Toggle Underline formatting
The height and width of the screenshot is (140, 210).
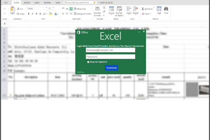(36, 14)
